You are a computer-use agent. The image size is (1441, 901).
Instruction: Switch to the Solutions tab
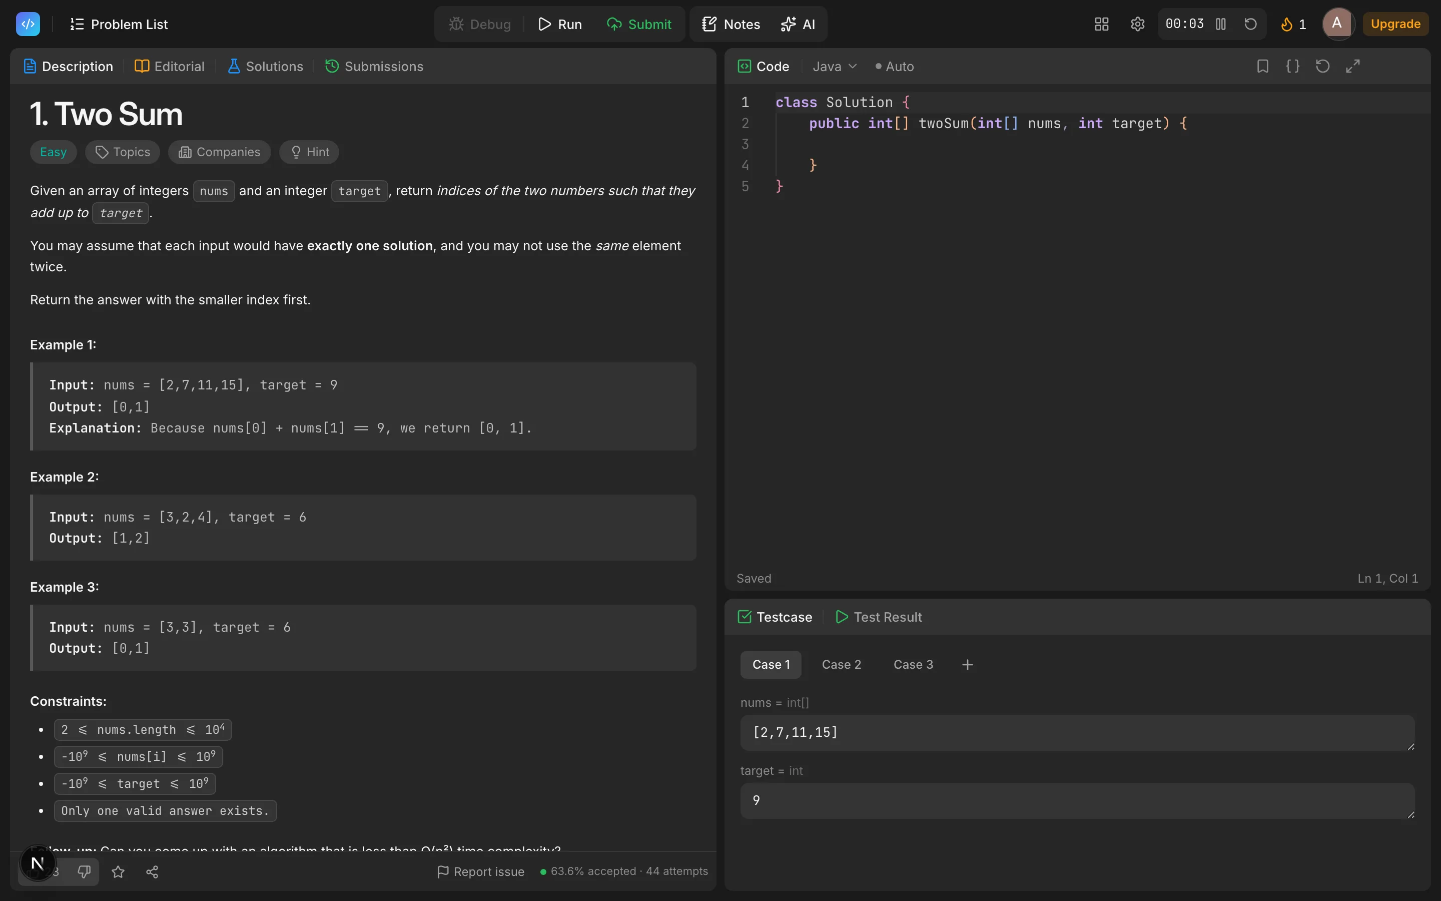point(266,66)
